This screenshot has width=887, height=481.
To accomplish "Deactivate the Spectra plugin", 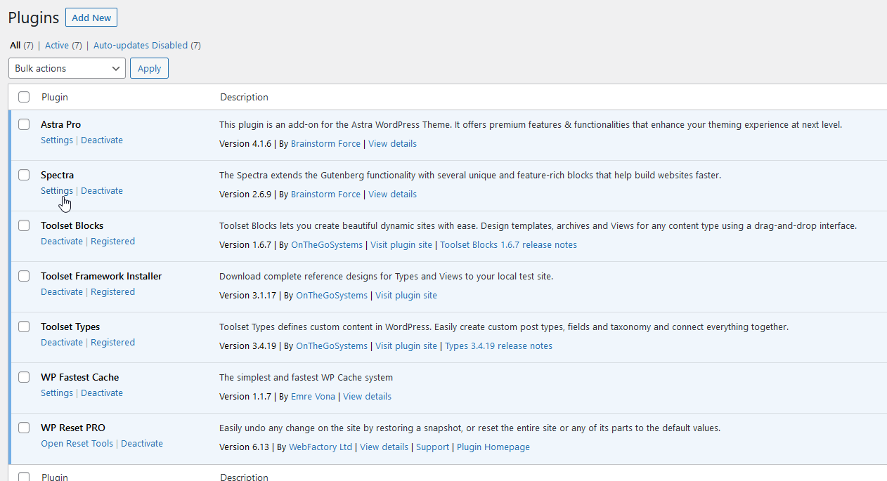I will click(x=102, y=190).
